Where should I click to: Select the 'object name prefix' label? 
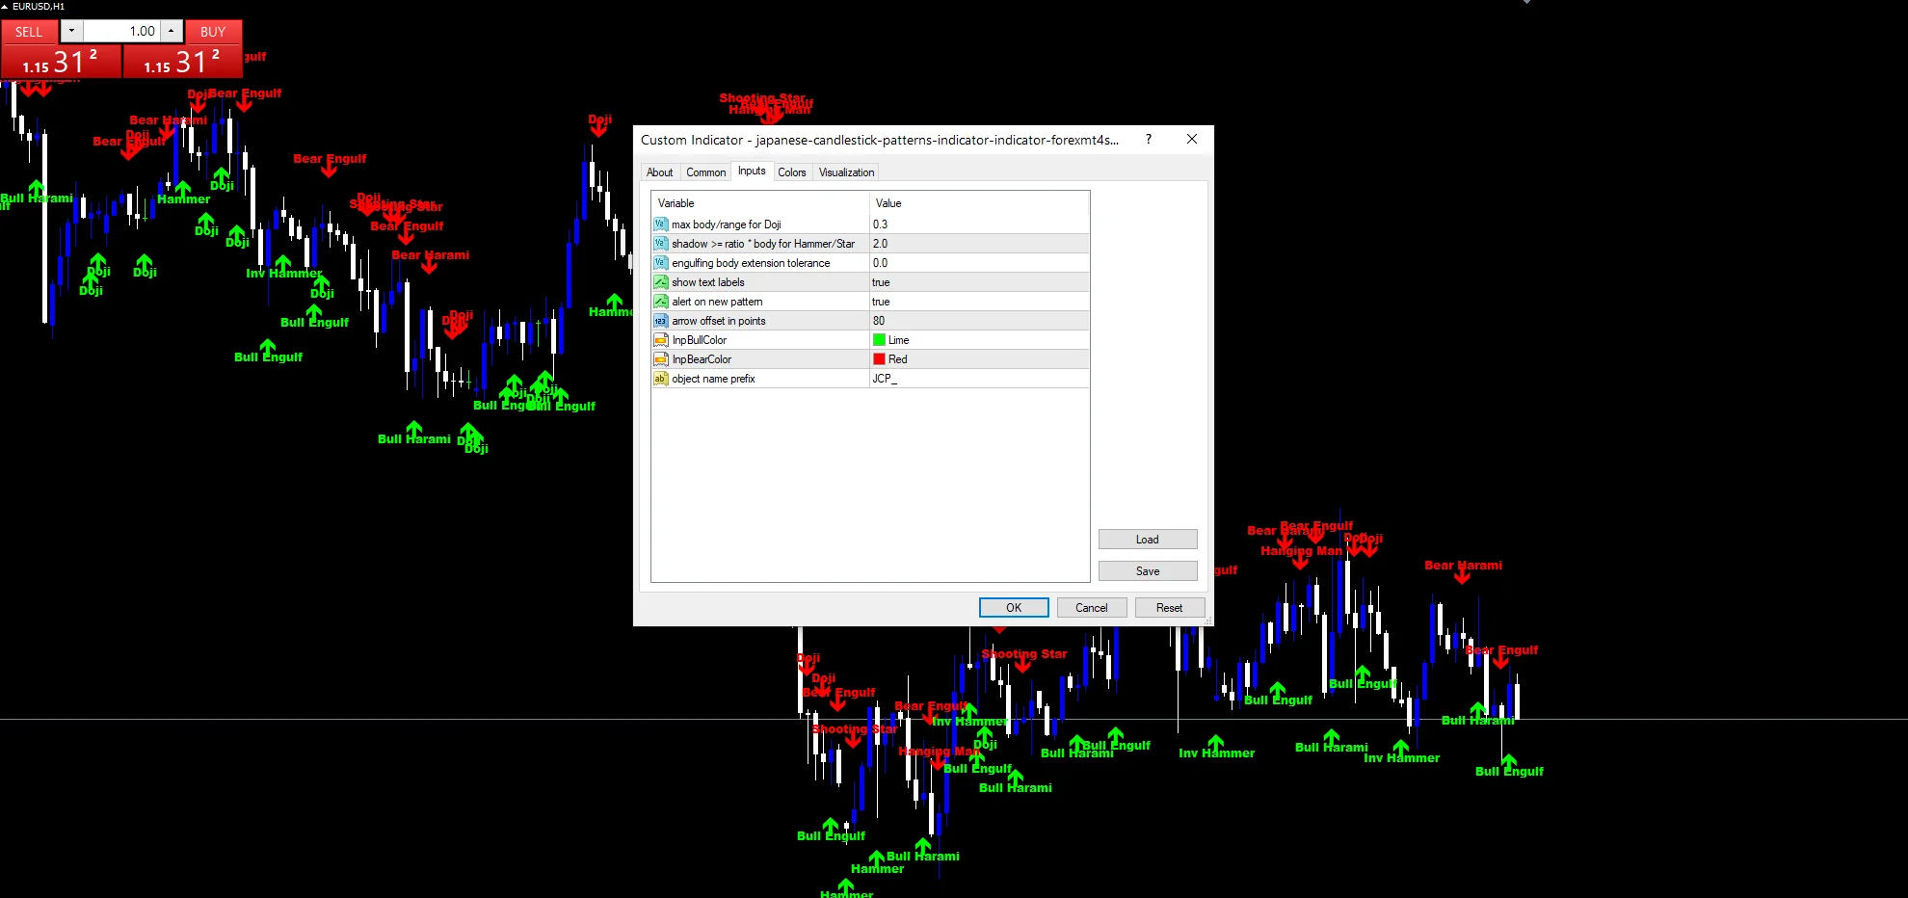[x=713, y=379]
